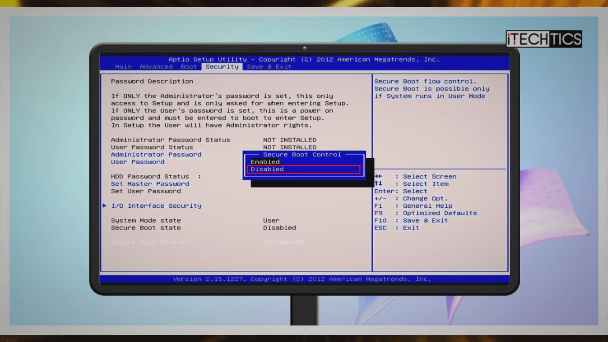Viewport: 608px width, 342px height.
Task: Go to the Boot tab
Action: click(189, 67)
